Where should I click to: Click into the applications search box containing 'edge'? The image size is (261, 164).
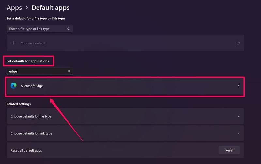pyautogui.click(x=36, y=71)
